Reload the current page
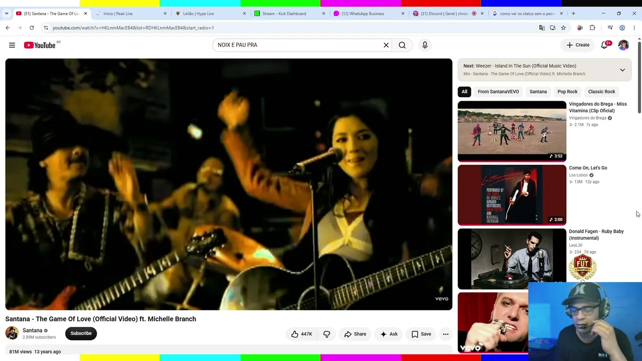Screen dimensions: 642x361 pyautogui.click(x=32, y=28)
